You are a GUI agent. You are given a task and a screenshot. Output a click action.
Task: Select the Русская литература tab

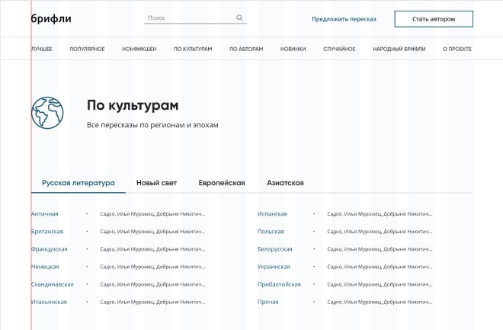point(78,183)
